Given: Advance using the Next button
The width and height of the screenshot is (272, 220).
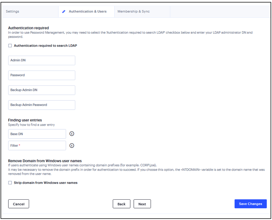Looking at the screenshot, I should (142, 204).
